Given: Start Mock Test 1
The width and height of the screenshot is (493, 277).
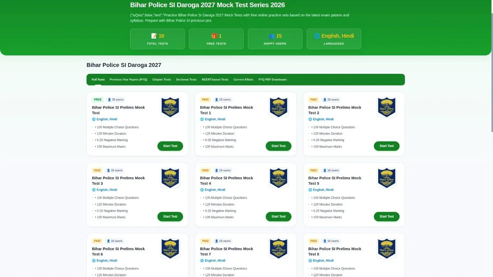Looking at the screenshot, I should pyautogui.click(x=279, y=146).
